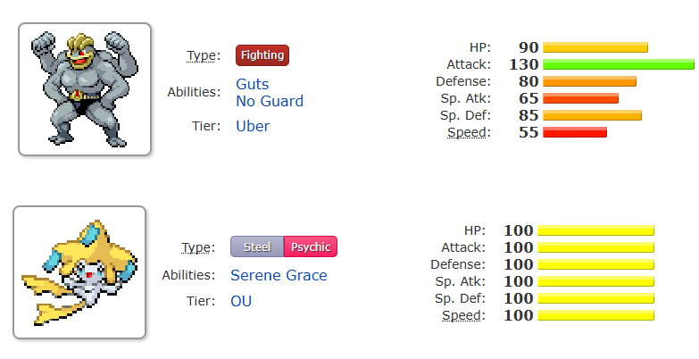Select the Fighting type badge
699x359 pixels.
pos(262,55)
